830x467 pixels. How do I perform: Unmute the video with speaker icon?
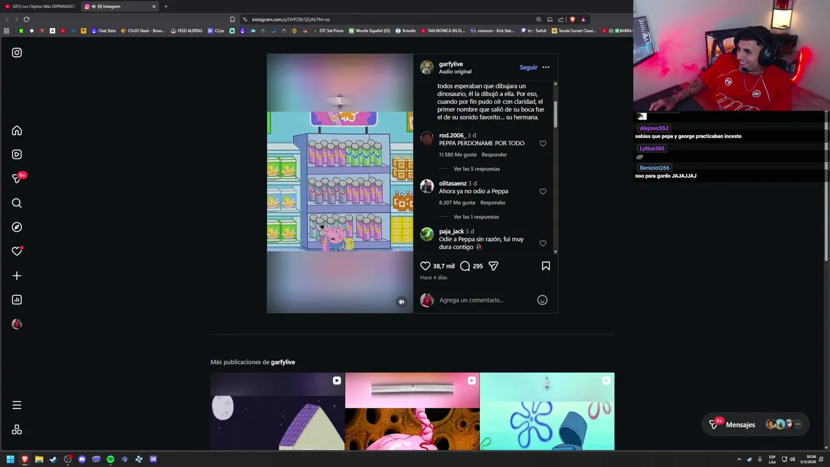[401, 302]
